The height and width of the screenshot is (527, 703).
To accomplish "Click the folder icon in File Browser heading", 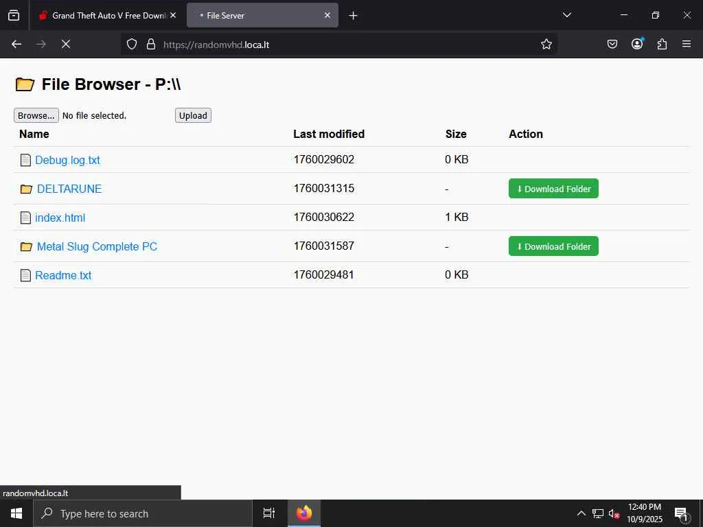I will tap(25, 84).
